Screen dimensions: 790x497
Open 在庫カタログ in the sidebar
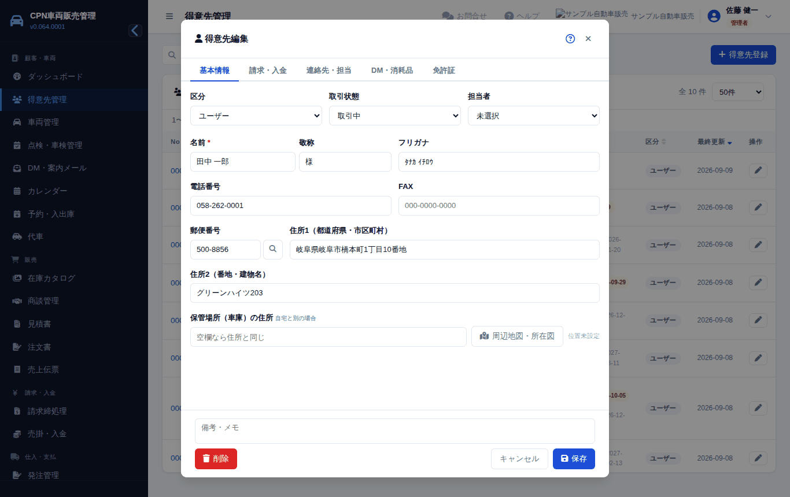pos(74,278)
